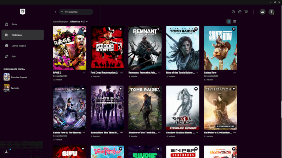Toggle favorite heart on Sifu
282x158 pixels.
coord(83,149)
